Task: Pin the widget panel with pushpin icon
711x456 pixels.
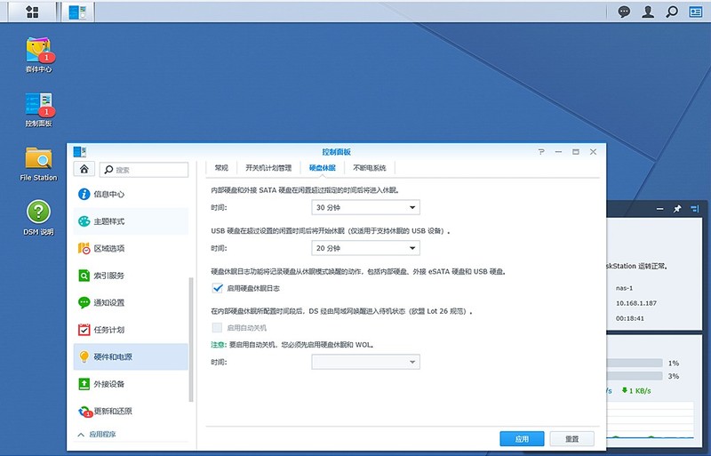Action: pyautogui.click(x=677, y=209)
